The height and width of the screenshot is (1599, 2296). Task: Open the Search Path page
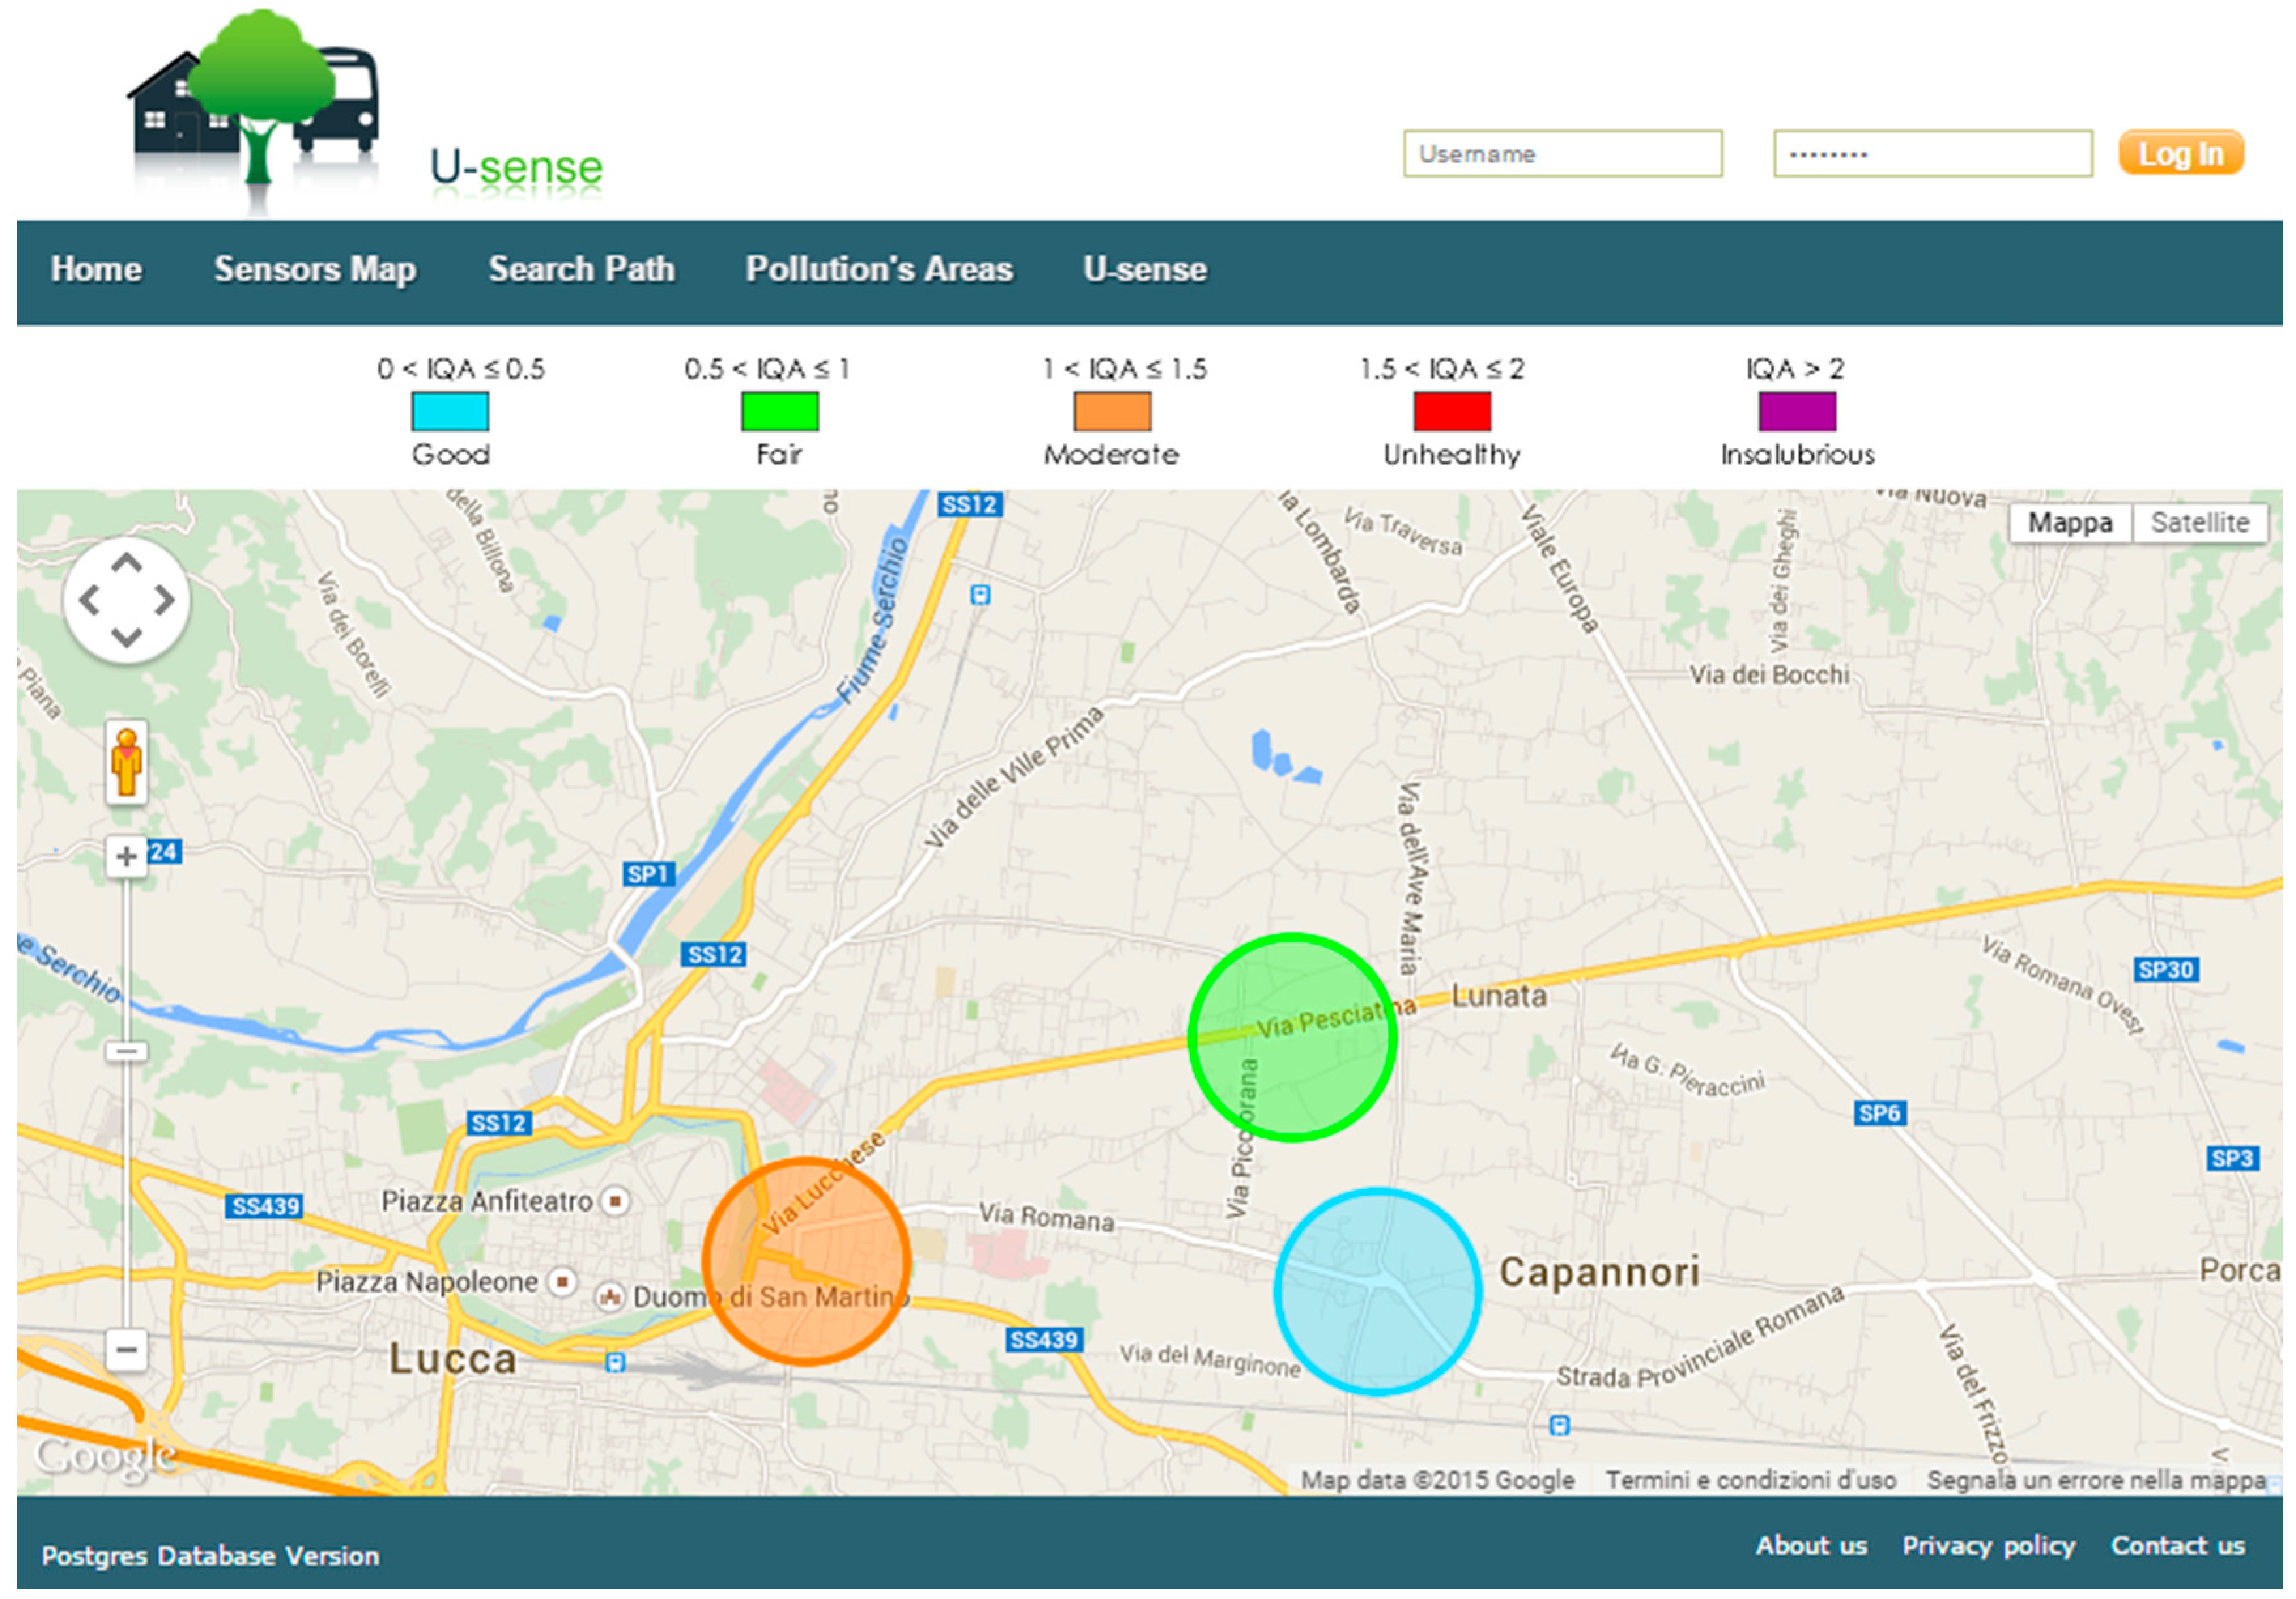[x=581, y=269]
